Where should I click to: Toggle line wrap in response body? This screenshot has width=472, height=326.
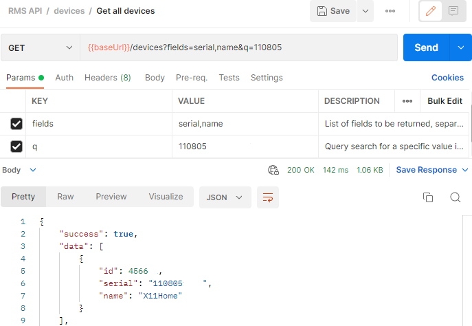pos(268,197)
